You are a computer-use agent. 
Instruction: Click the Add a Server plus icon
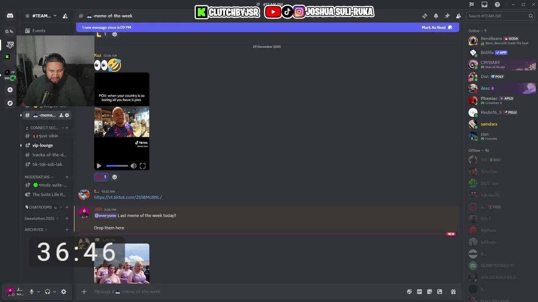click(x=10, y=90)
